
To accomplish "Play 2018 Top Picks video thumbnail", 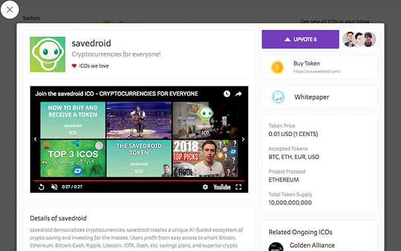I will point(205,159).
